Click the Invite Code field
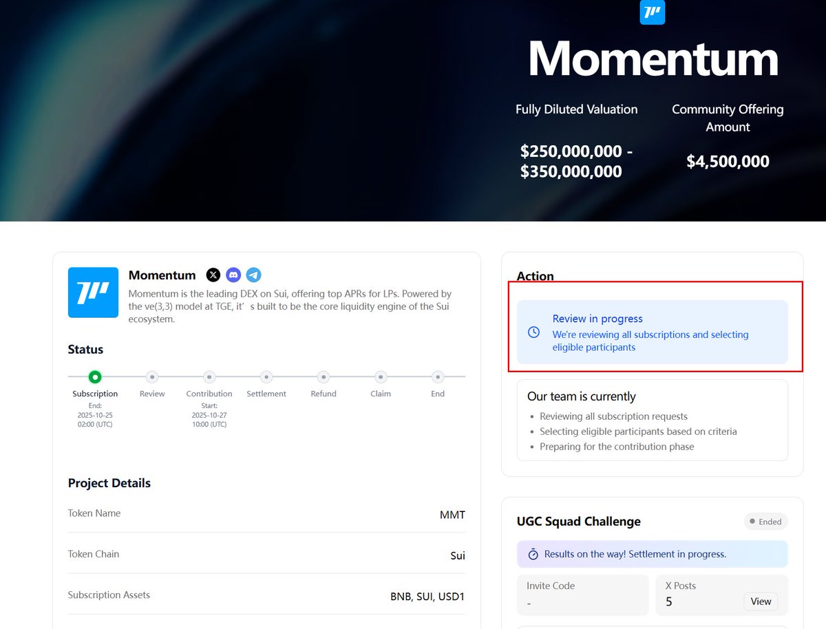 [582, 595]
